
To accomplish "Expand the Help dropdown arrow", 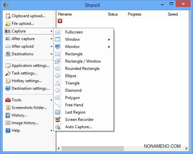I will (x=51, y=130).
